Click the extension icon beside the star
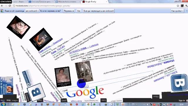This screenshot has width=188, height=106. point(182,6)
